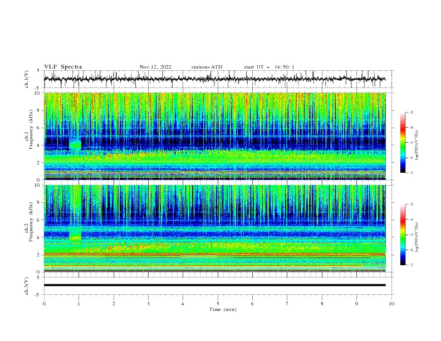This screenshot has width=441, height=341.
Task: Click the ch.2 colorbar 'log(PSD)(V²/Hz)' label
Action: pyautogui.click(x=417, y=237)
